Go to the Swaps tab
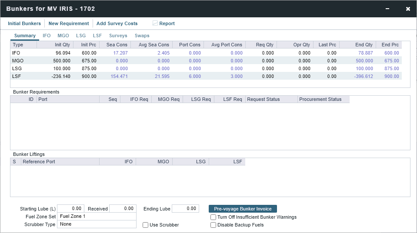The image size is (417, 233). tap(142, 36)
